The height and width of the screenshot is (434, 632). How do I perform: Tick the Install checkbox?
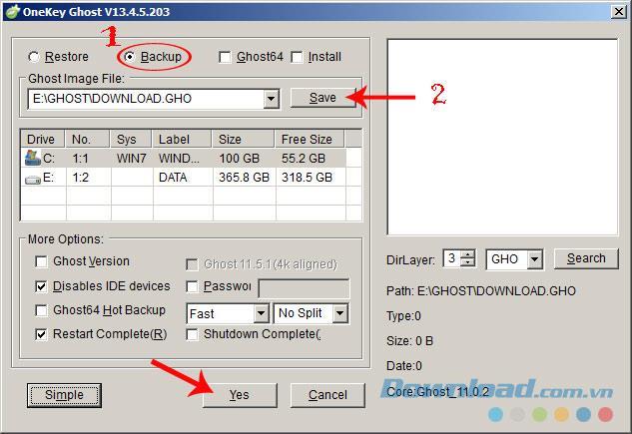pos(297,57)
